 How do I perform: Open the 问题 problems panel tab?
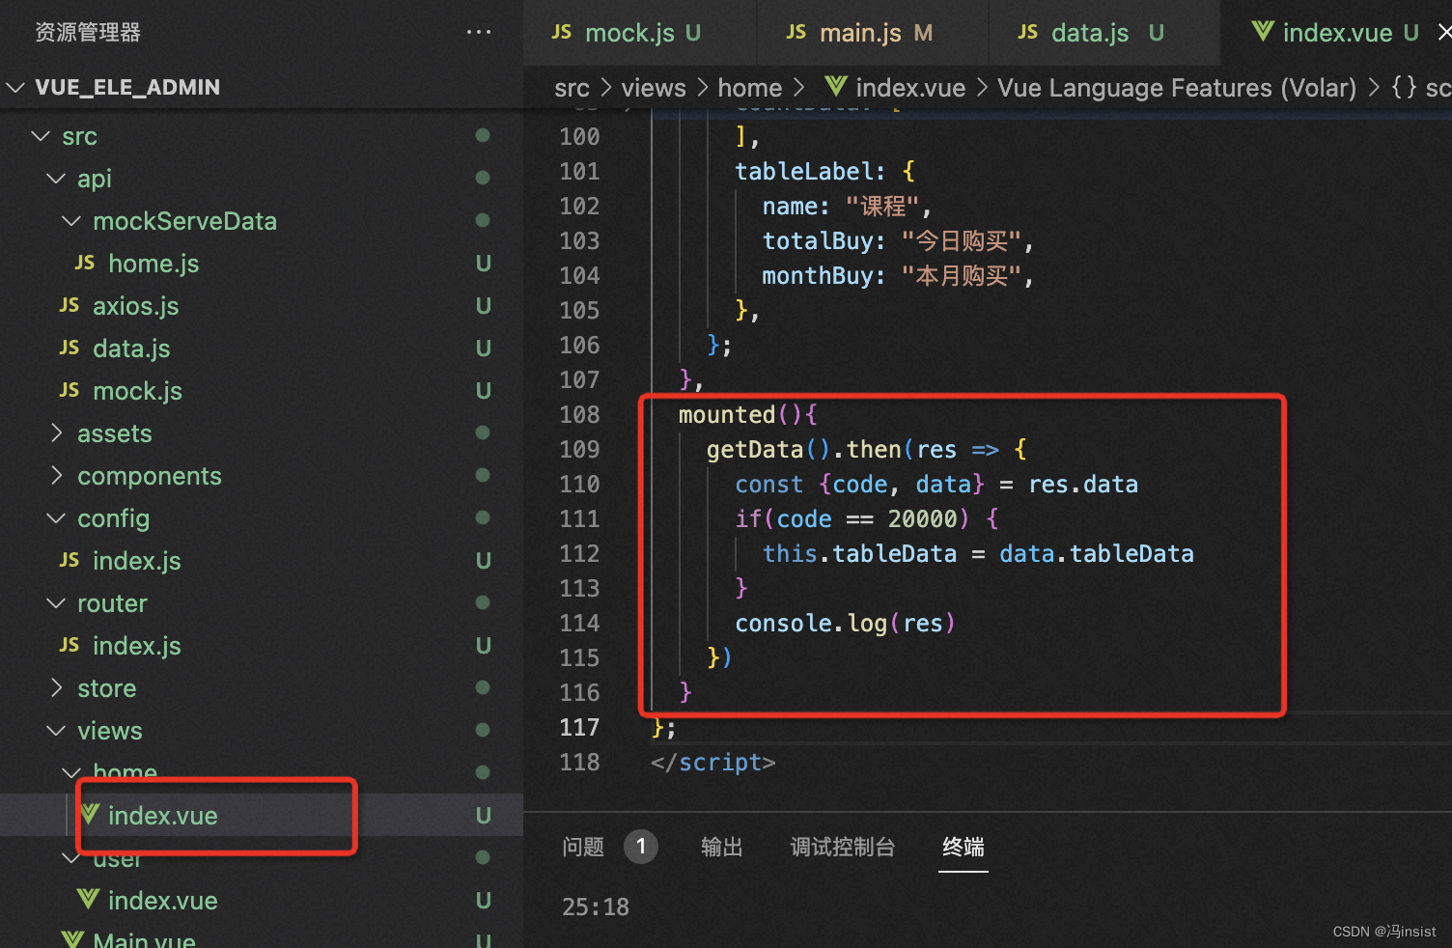point(583,847)
